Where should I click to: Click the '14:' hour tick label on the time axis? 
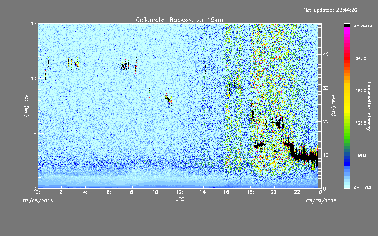click(204, 192)
